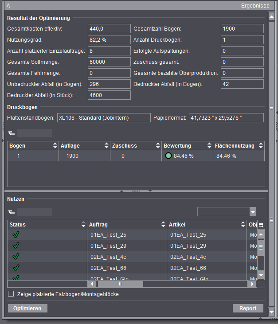
Task: Collapse the upper pane using the splitter up arrow
Action: pos(122,191)
